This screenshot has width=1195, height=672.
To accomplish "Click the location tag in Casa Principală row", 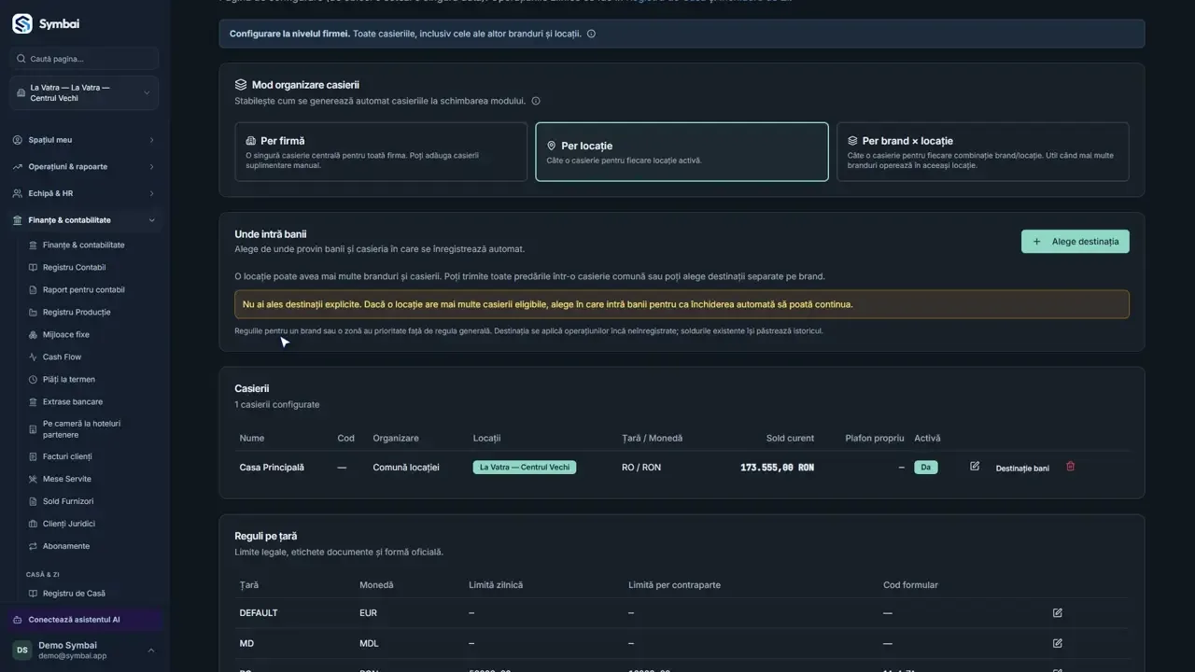I will click(525, 467).
